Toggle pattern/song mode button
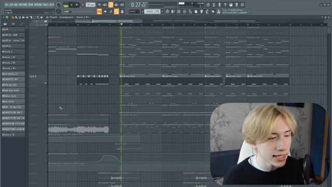This screenshot has width=332, height=187. tap(66, 5)
